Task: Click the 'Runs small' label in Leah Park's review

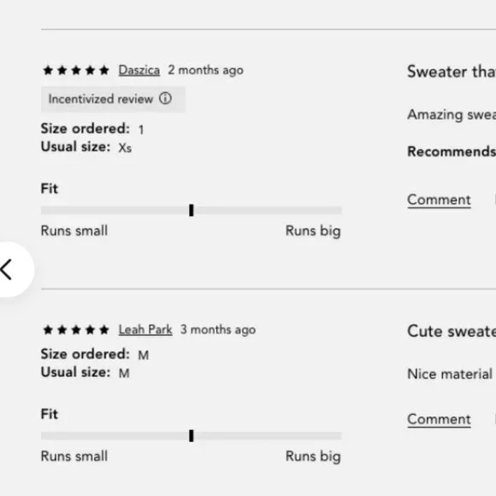Action: click(x=74, y=456)
